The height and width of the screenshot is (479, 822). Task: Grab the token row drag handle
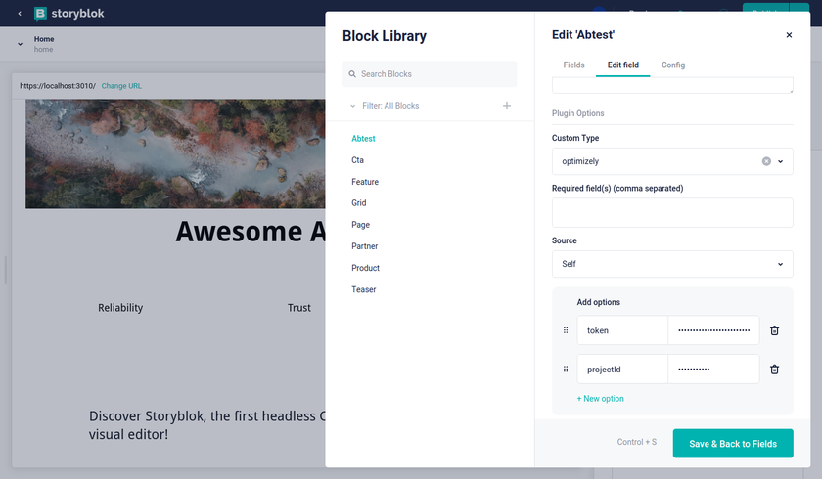566,330
